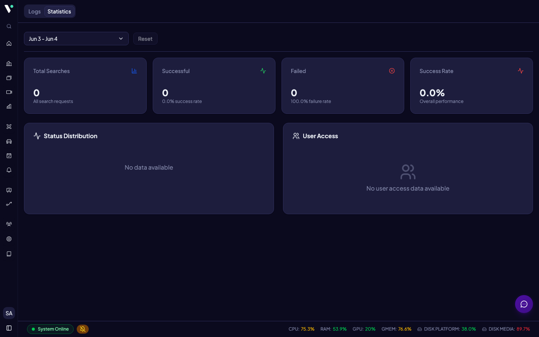Click the 'Overall performance' caption
Image resolution: width=539 pixels, height=337 pixels.
(x=441, y=101)
